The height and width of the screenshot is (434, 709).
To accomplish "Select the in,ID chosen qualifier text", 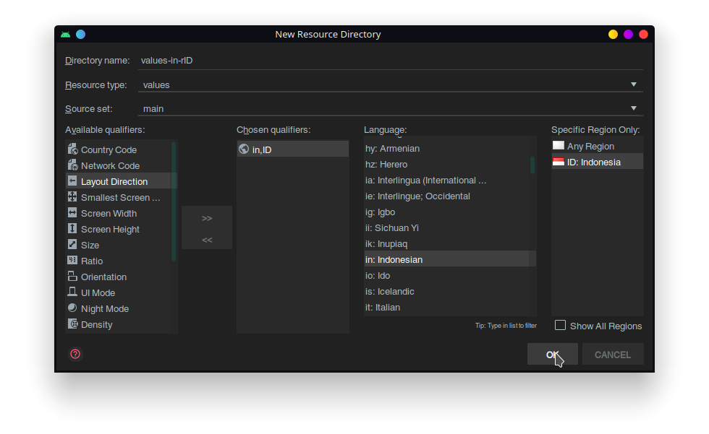I will click(262, 149).
